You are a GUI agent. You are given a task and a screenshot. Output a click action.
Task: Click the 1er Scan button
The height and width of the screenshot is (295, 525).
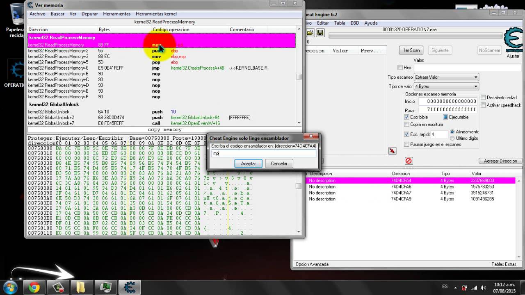[411, 50]
